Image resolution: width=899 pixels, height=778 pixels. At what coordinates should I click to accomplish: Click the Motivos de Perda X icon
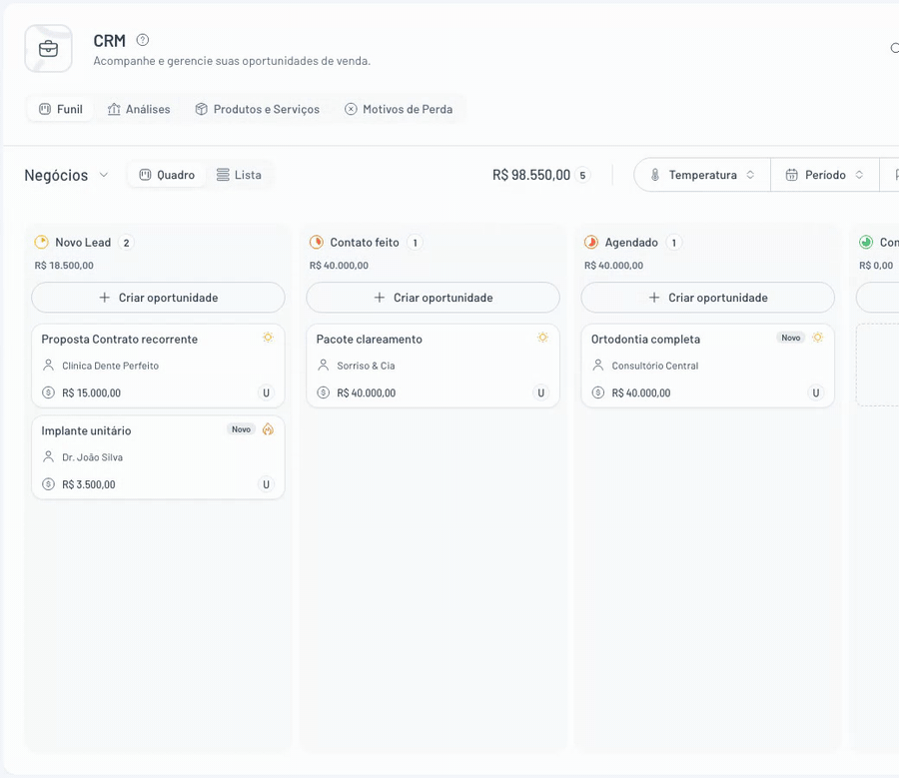pyautogui.click(x=351, y=109)
